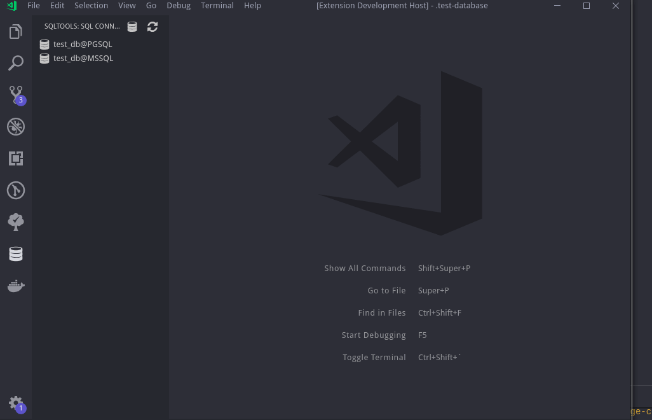Open the Explorer view in activity bar

click(x=16, y=32)
